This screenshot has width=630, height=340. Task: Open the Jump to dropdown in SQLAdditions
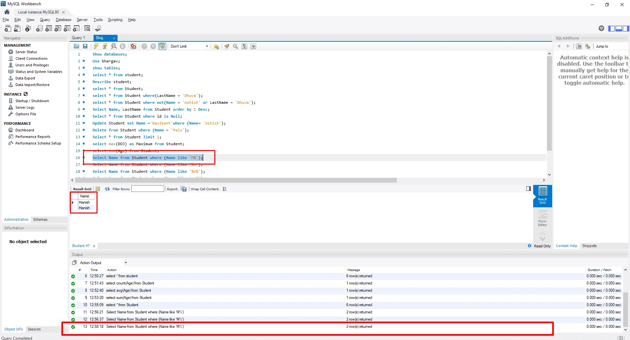click(x=611, y=46)
